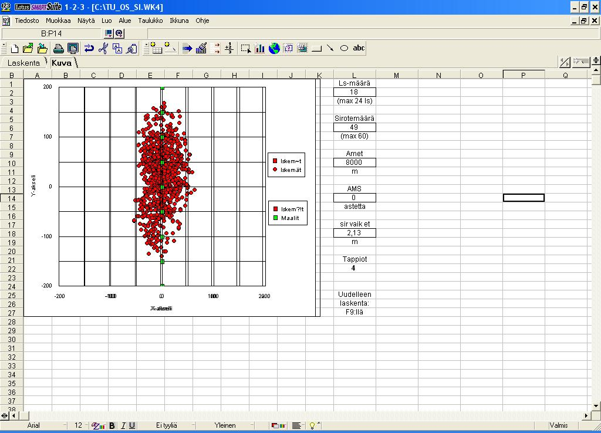Open the background color selector in status bar
601x433 pixels.
(279, 426)
